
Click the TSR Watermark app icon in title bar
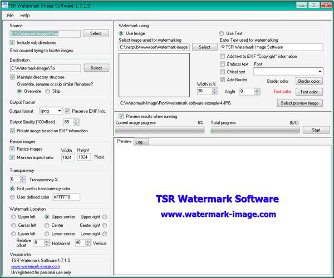click(4, 6)
